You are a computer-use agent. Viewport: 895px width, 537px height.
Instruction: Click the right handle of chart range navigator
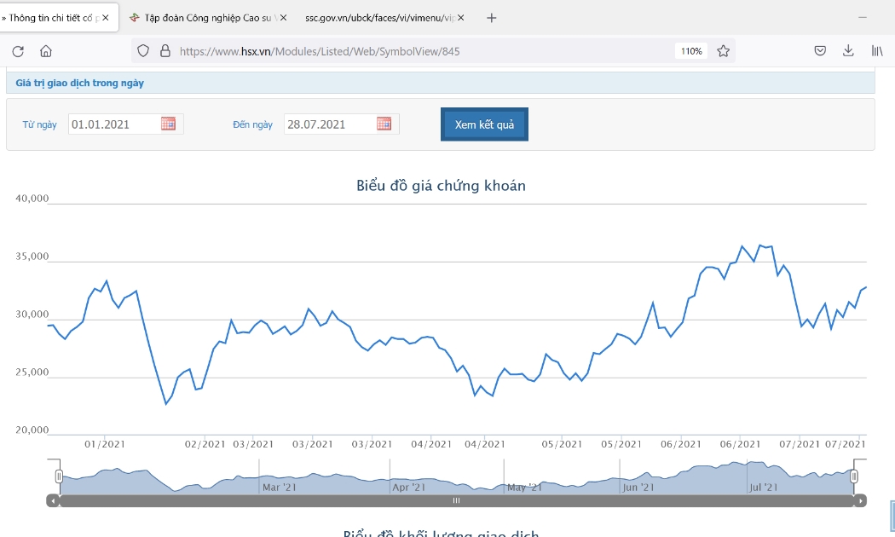(854, 476)
